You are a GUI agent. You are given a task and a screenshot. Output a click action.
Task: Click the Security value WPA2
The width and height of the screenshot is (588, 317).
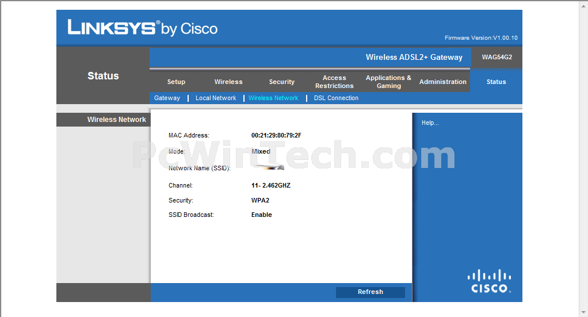click(x=260, y=200)
